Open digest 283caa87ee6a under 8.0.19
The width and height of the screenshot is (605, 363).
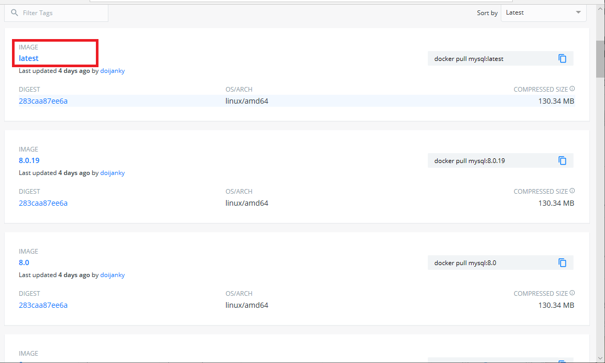pyautogui.click(x=43, y=203)
